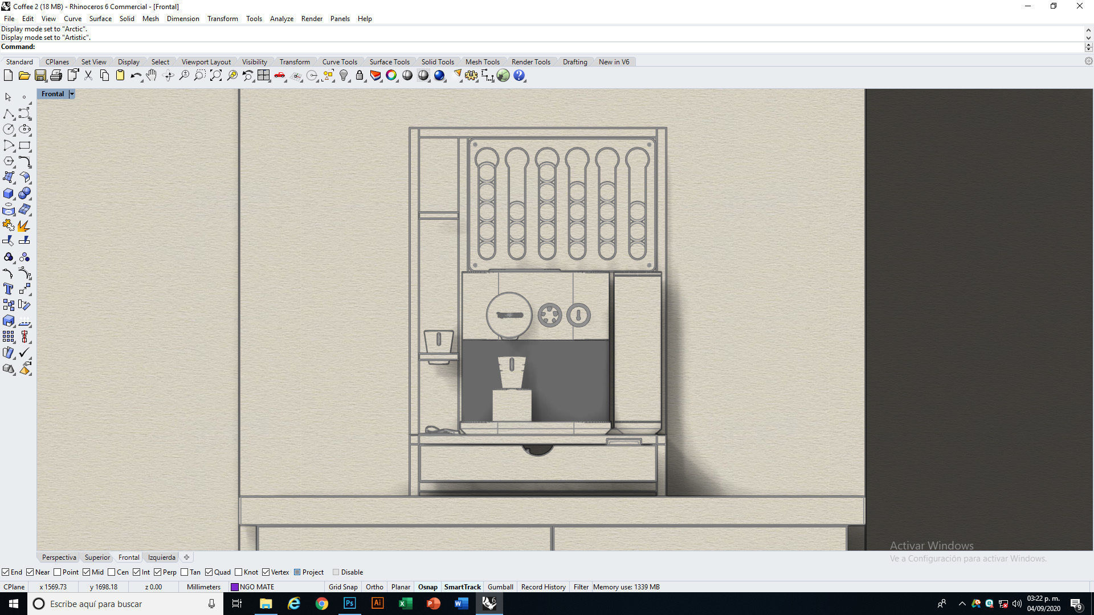
Task: Select the Circle tool in sidebar
Action: (x=9, y=129)
